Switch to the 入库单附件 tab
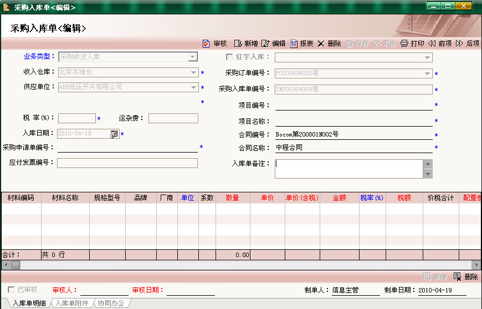This screenshot has height=309, width=482. coord(71,303)
